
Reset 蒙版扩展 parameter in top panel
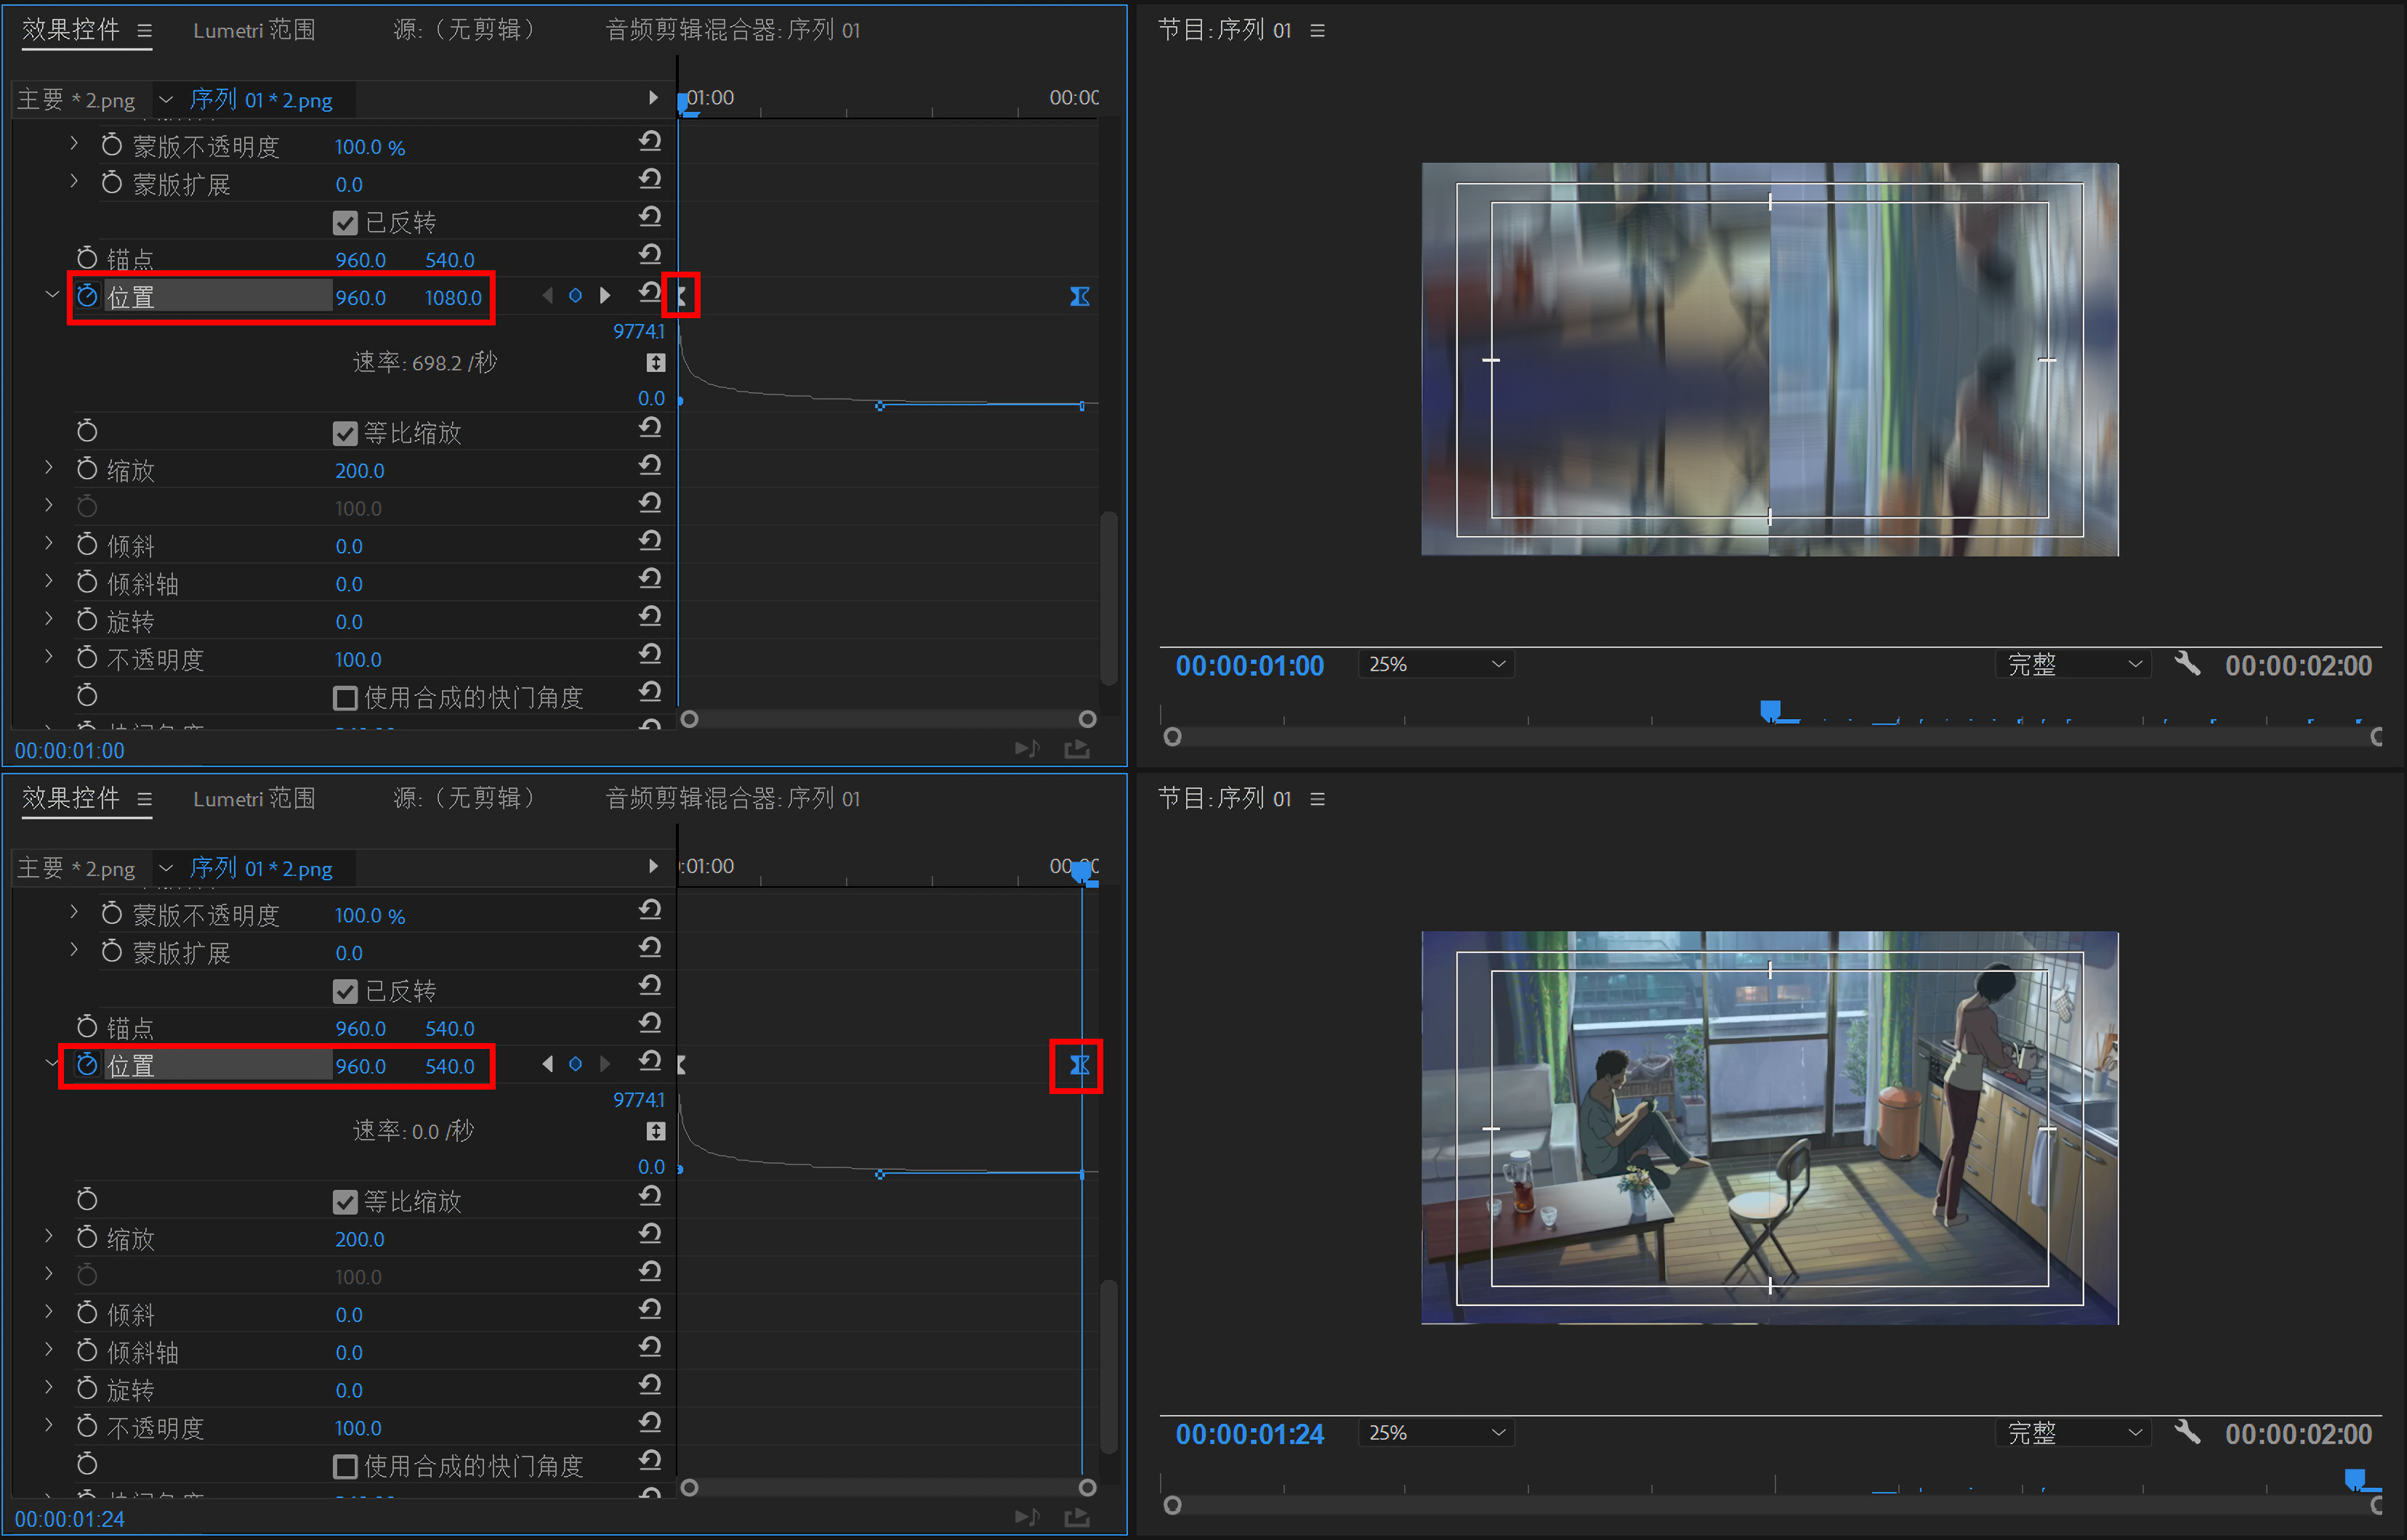[650, 179]
